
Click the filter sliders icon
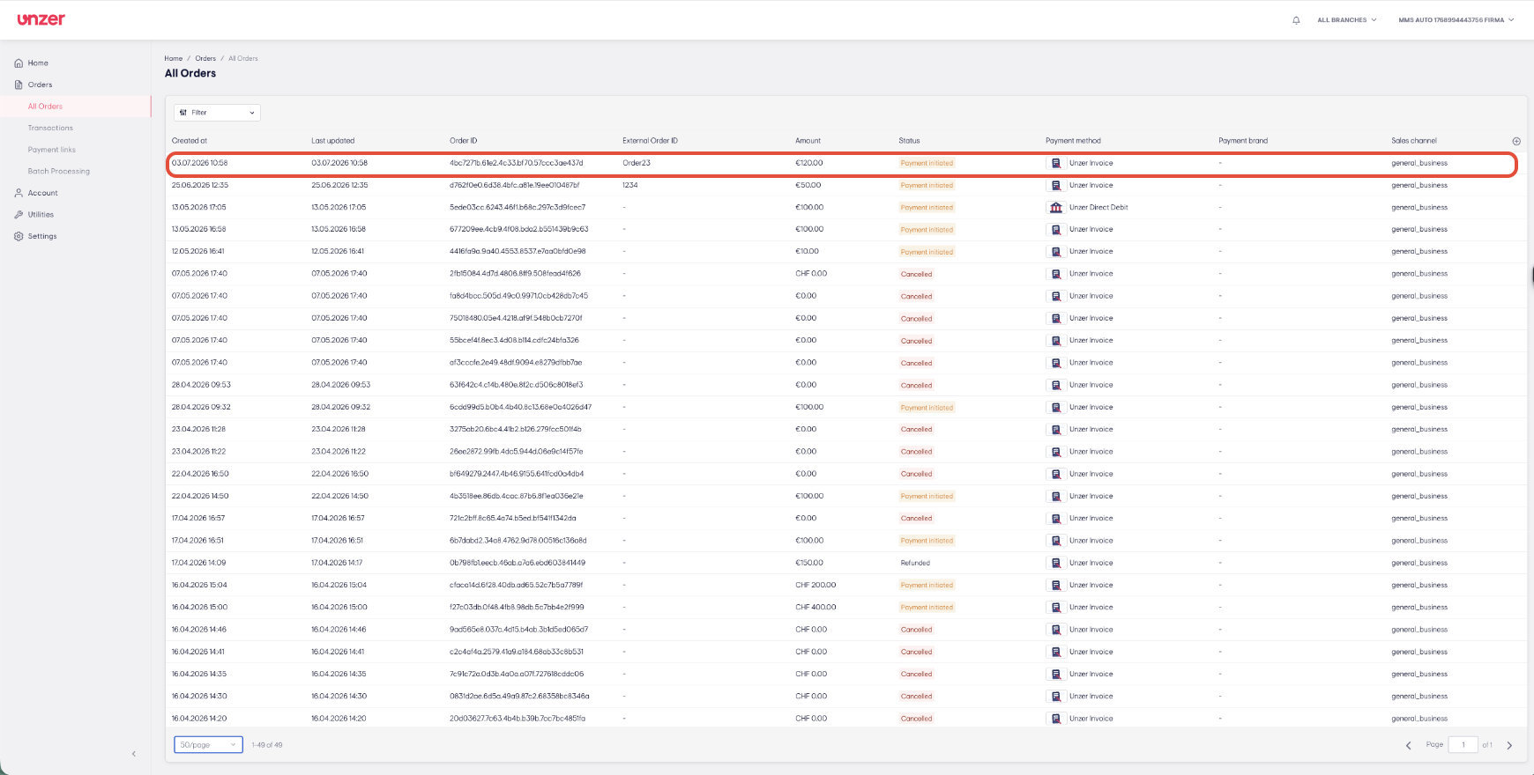[183, 113]
